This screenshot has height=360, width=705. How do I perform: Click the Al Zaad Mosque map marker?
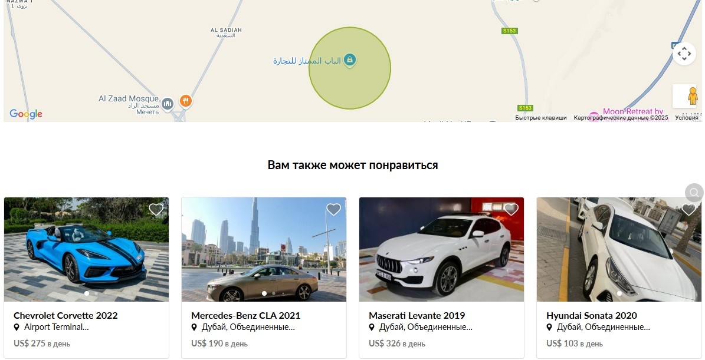click(168, 104)
